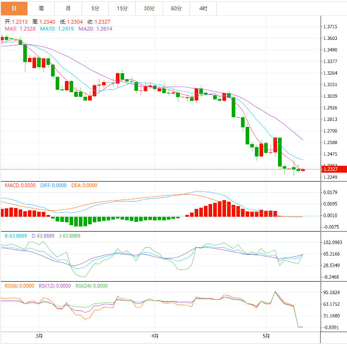Screen dimensions: 347x346
Task: Click the D: 63.8889 label
Action: pyautogui.click(x=43, y=236)
